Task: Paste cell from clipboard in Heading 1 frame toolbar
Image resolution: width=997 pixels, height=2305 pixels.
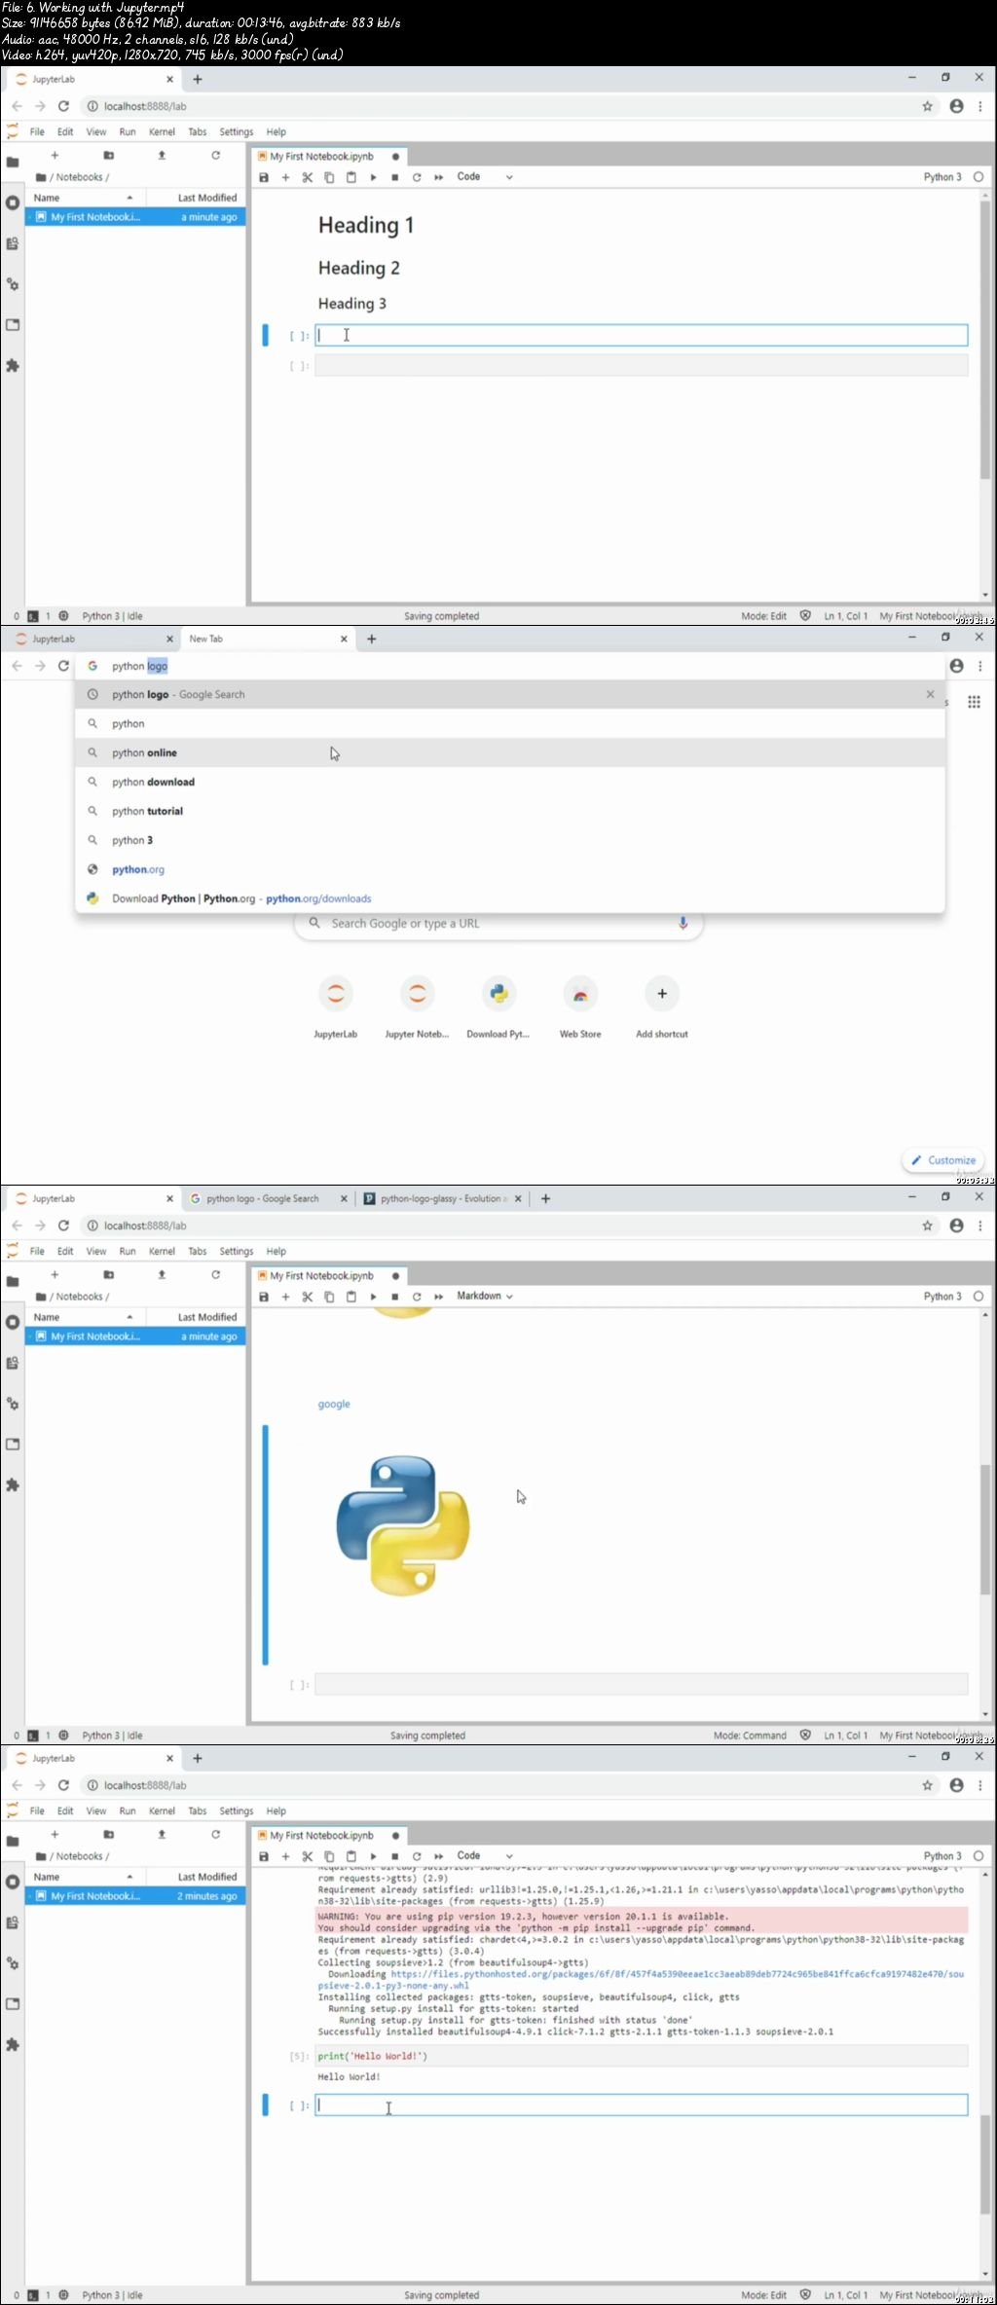Action: (x=351, y=177)
